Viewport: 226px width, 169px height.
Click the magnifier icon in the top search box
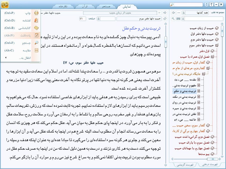click(x=172, y=4)
